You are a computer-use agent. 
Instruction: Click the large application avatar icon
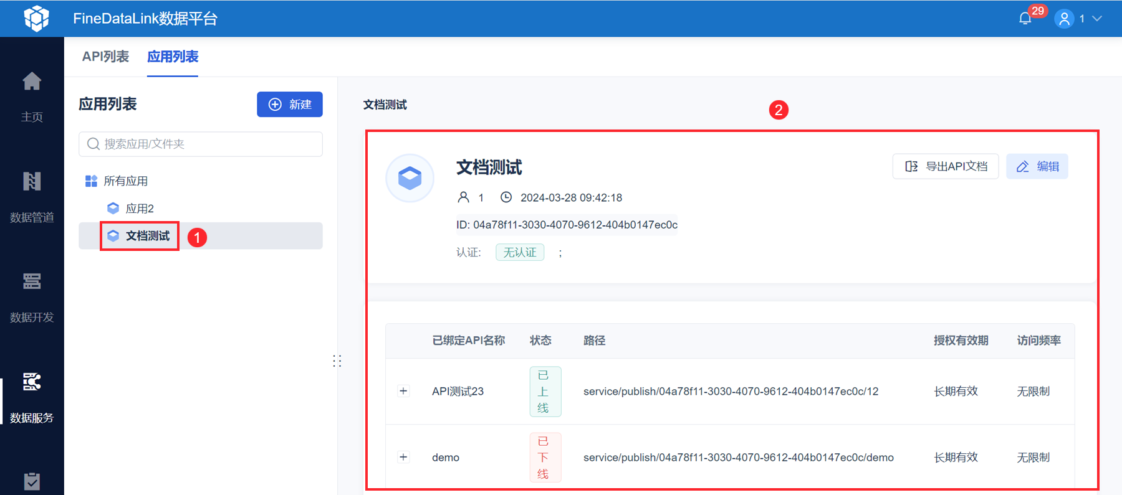tap(410, 178)
